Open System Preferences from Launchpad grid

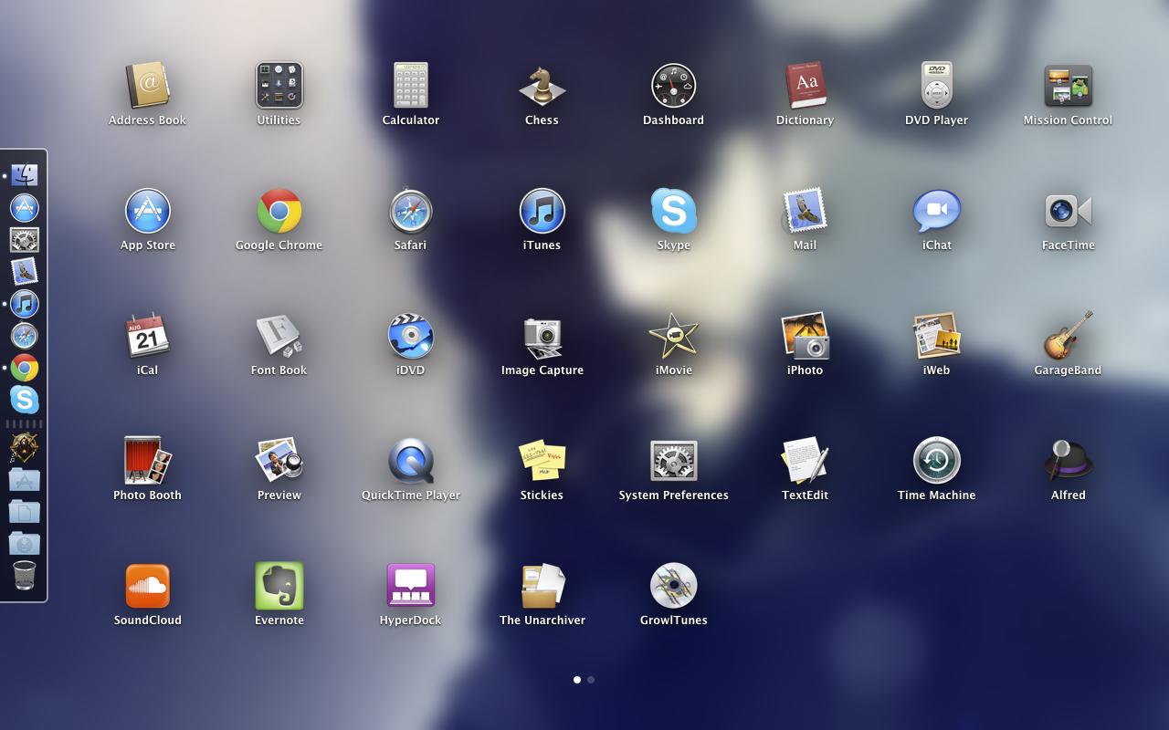(x=673, y=461)
